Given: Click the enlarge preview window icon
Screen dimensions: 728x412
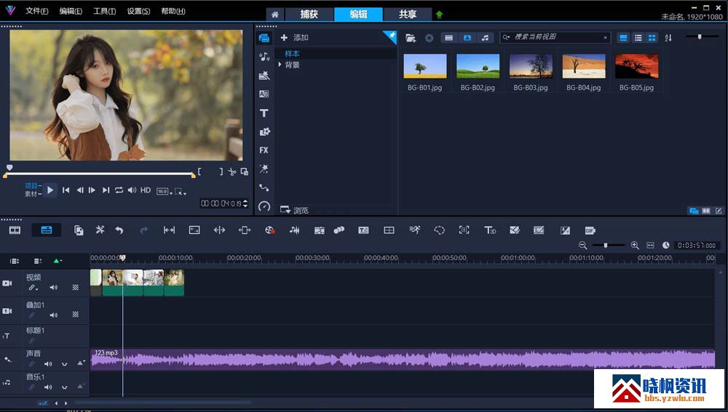Looking at the screenshot, I should click(244, 172).
